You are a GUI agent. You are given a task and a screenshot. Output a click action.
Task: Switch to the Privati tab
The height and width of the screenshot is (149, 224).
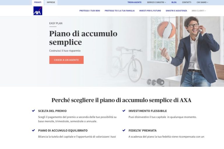38,2
